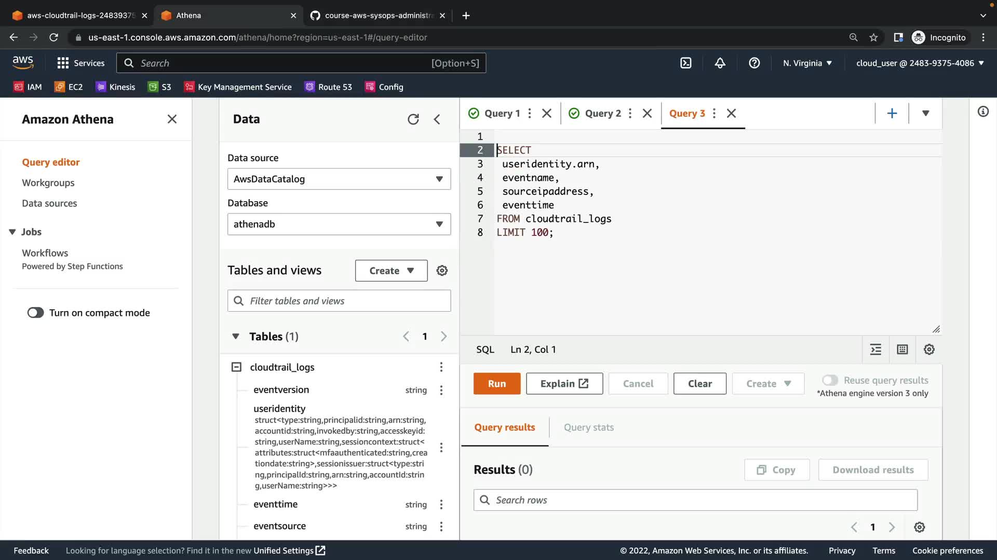Enable Reuse query results toggle
The width and height of the screenshot is (997, 560).
830,380
